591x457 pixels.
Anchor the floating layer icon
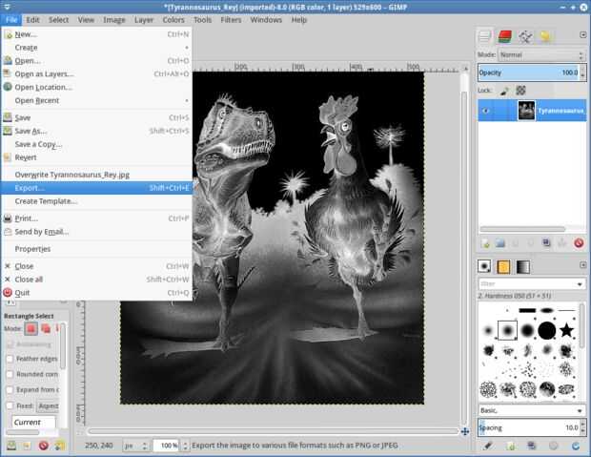(562, 243)
